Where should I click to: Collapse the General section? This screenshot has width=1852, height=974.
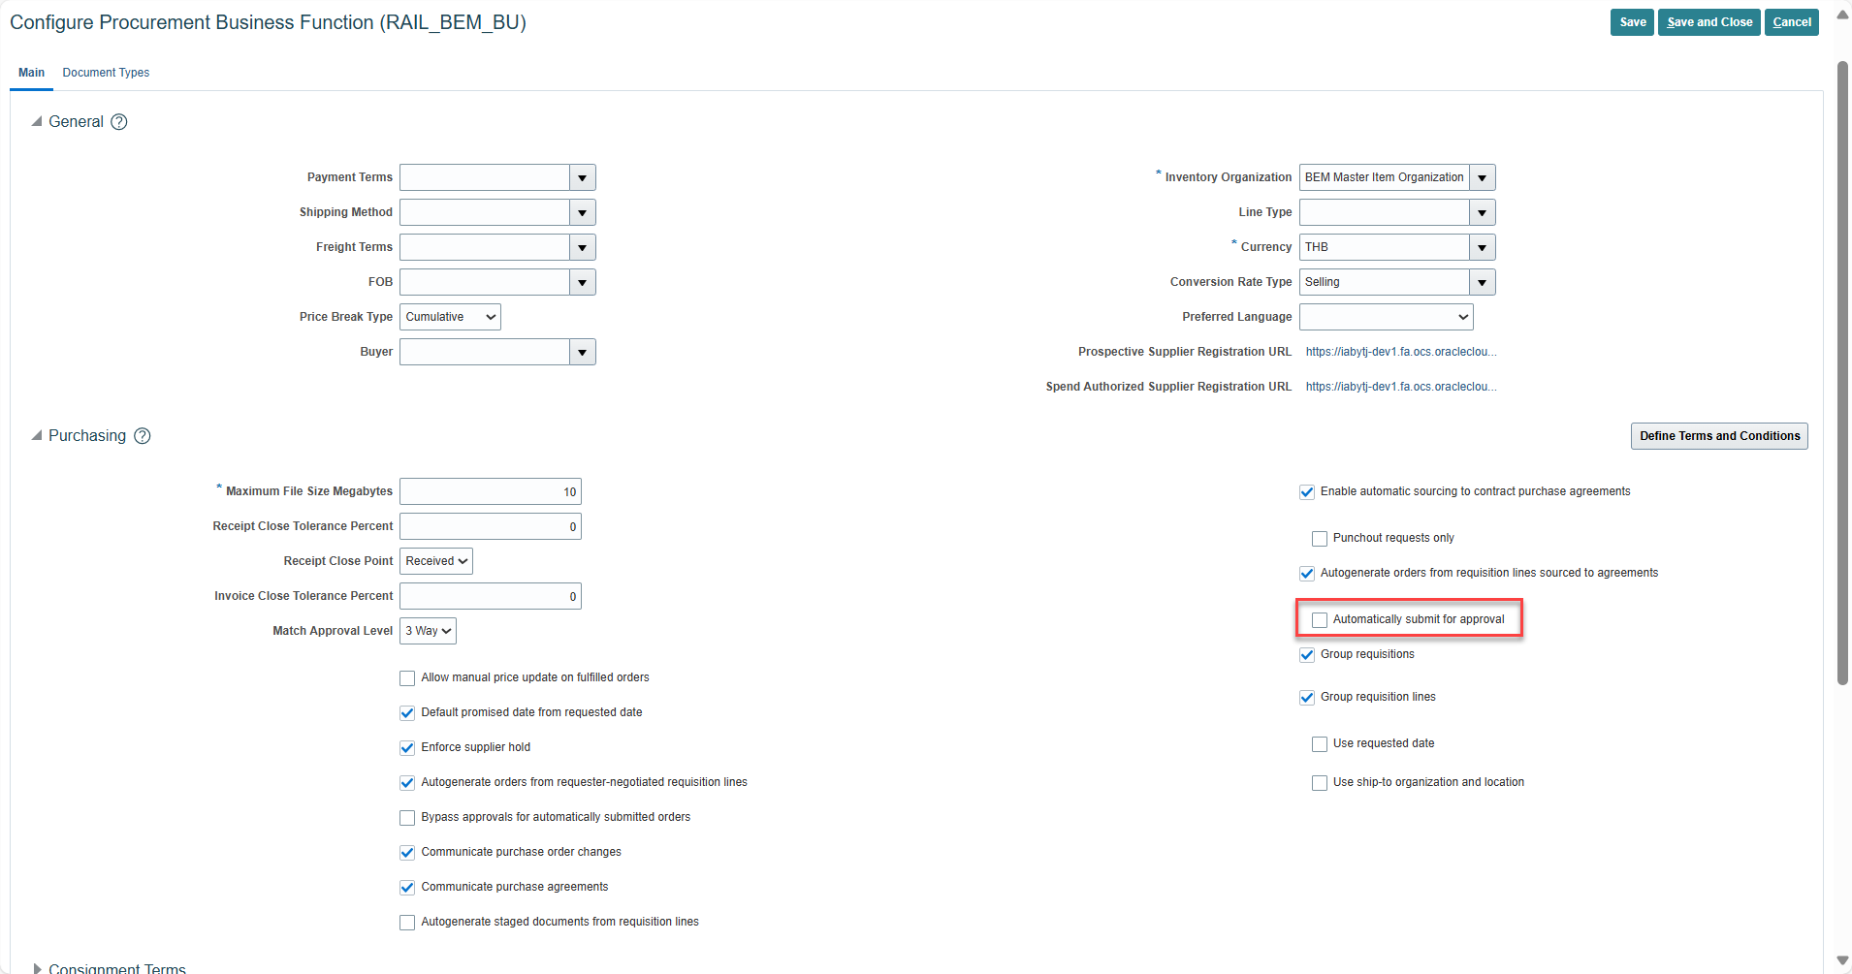pyautogui.click(x=36, y=122)
